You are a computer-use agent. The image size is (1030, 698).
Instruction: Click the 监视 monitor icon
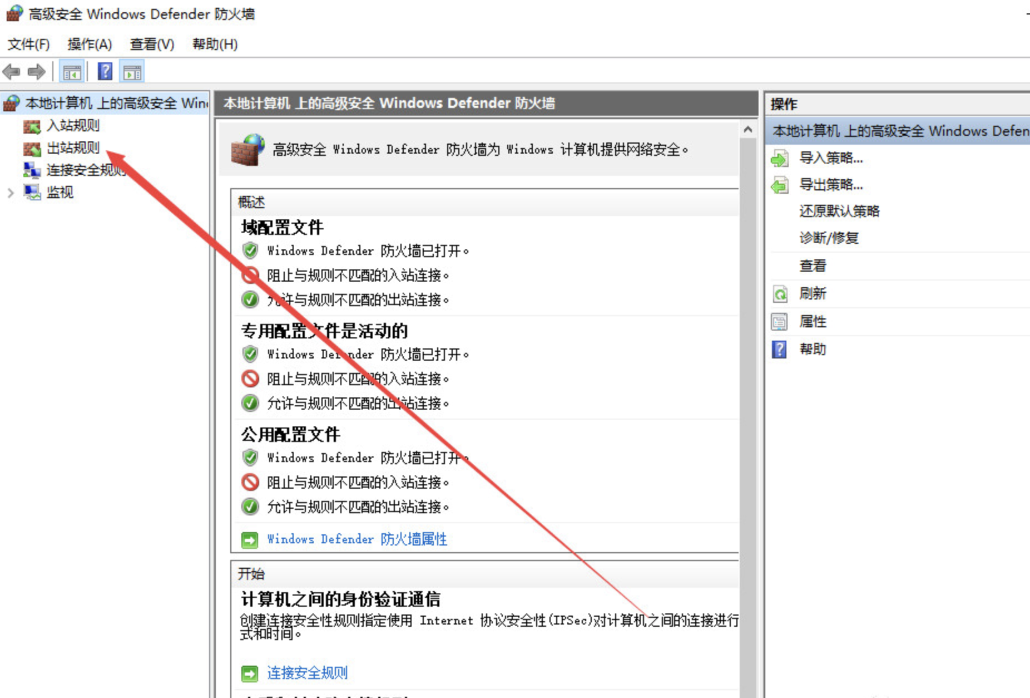[x=32, y=192]
